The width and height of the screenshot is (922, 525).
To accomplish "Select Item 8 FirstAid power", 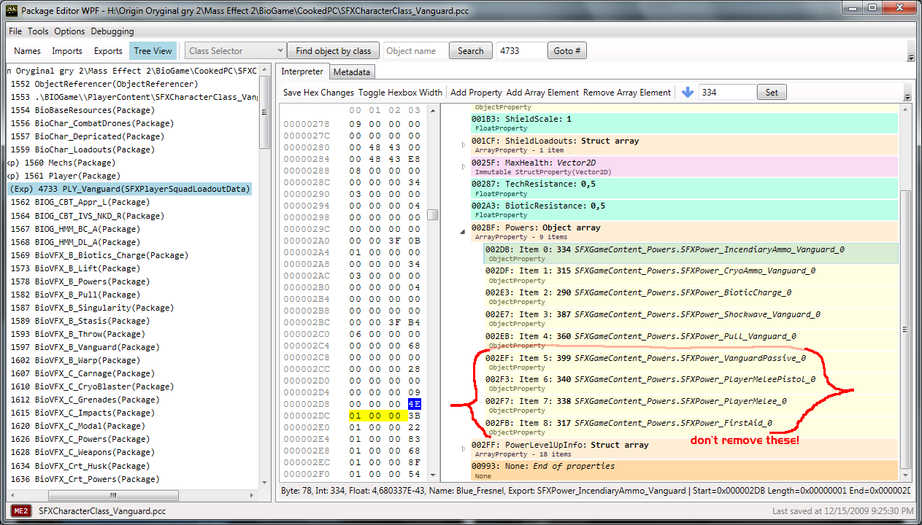I will click(x=691, y=427).
